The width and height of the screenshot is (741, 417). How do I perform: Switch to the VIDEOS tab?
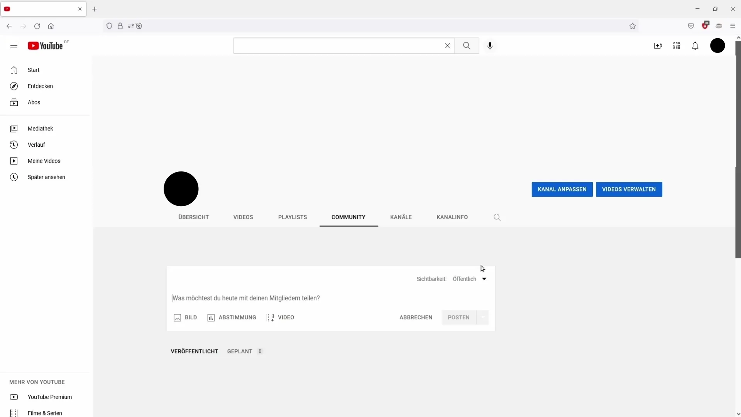(x=243, y=217)
